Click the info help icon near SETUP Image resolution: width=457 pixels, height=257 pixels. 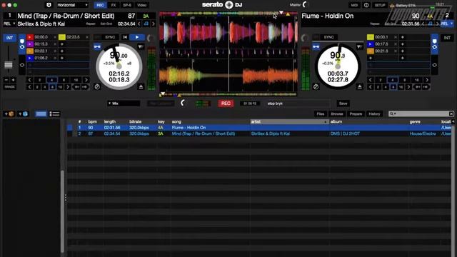click(366, 5)
